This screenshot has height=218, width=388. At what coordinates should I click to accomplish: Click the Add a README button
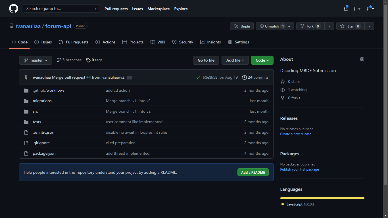pyautogui.click(x=253, y=172)
